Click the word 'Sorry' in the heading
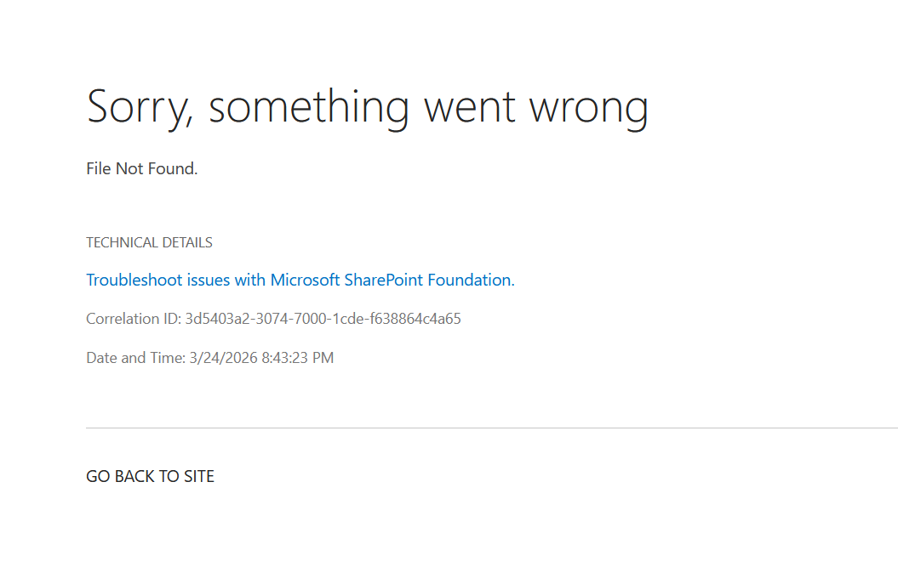The image size is (898, 567). (137, 108)
